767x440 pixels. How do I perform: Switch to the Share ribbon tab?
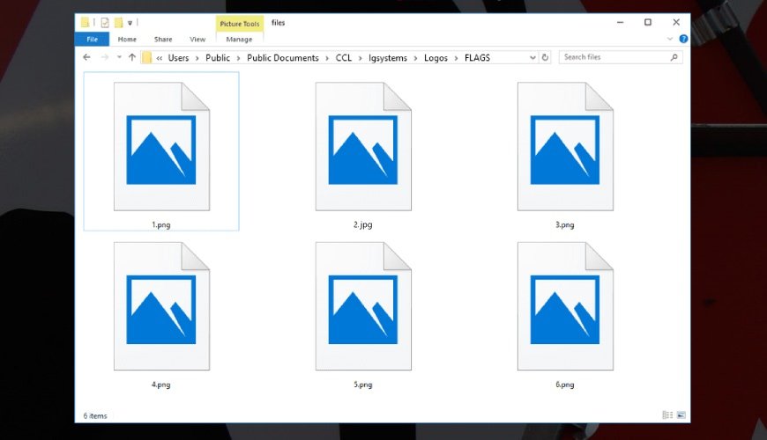163,39
